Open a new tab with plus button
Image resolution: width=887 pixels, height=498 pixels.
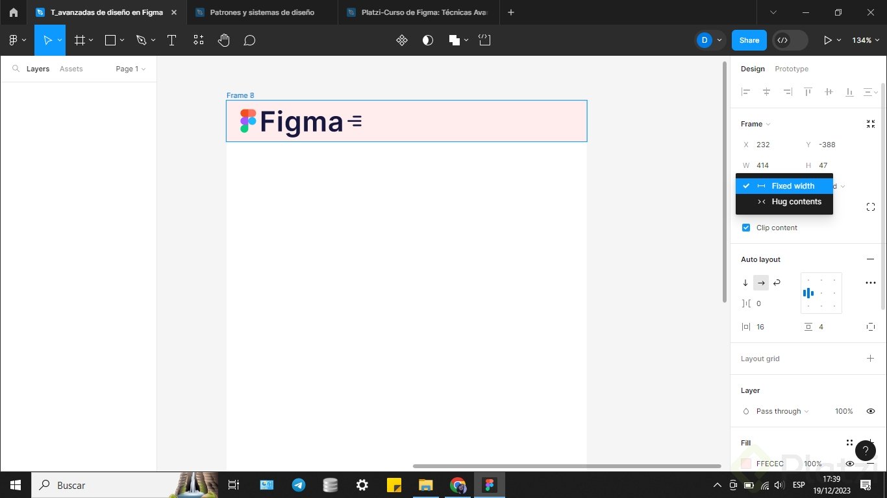(x=511, y=12)
